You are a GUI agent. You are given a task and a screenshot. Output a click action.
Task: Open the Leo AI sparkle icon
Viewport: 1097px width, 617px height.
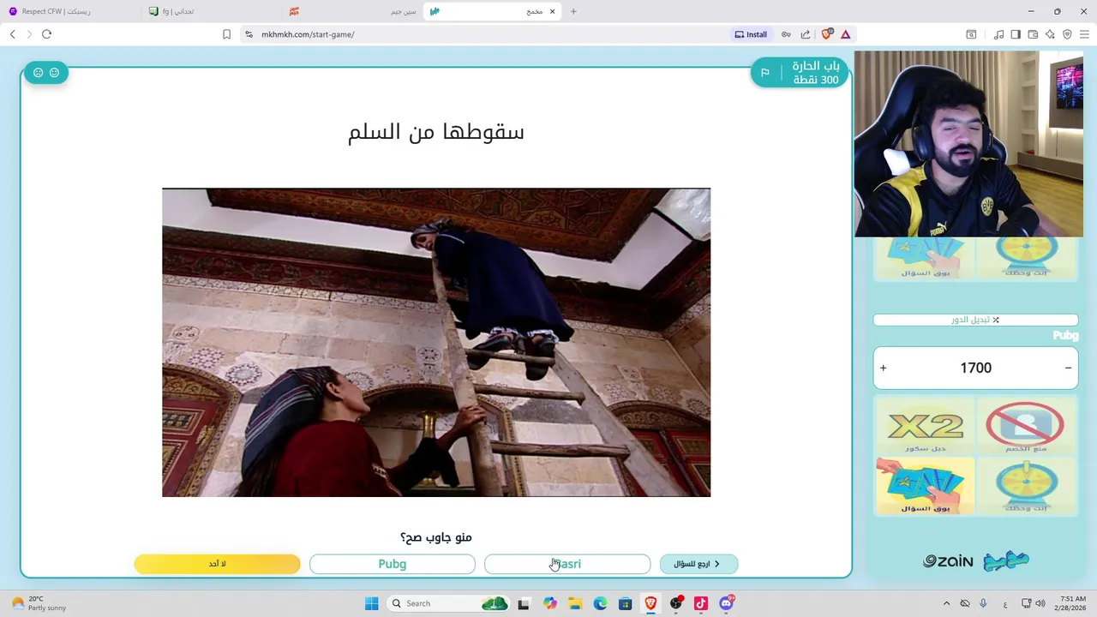(1050, 34)
